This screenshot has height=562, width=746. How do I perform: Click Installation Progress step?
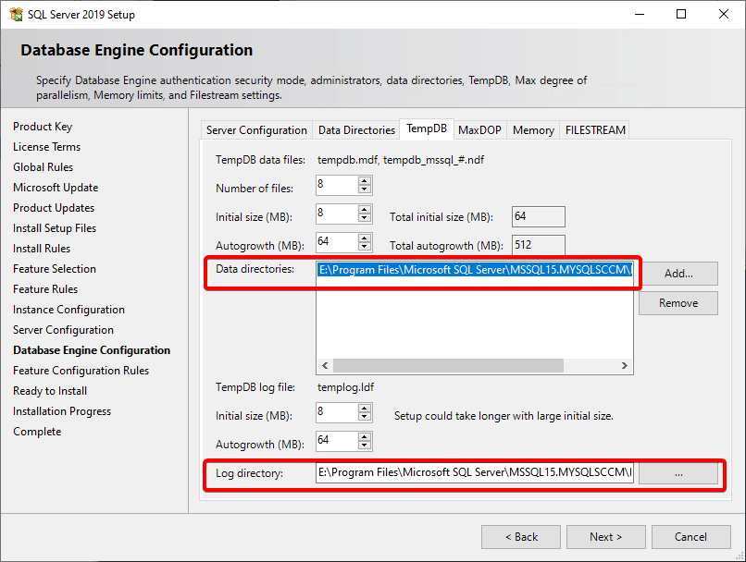click(62, 411)
